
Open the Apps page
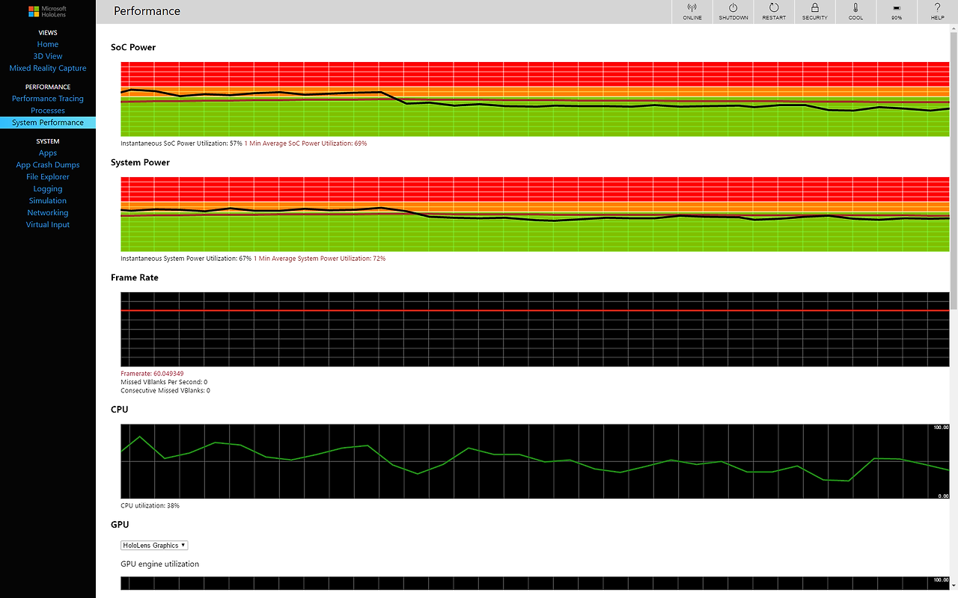[x=48, y=153]
